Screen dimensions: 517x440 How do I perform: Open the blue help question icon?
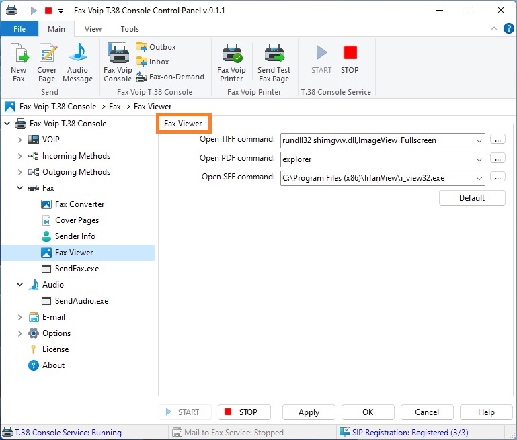tap(509, 28)
